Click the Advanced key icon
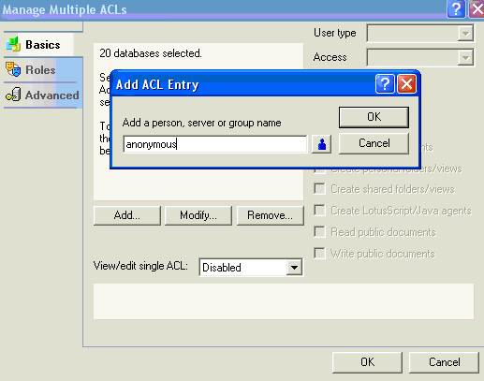The width and height of the screenshot is (484, 381). coord(13,95)
